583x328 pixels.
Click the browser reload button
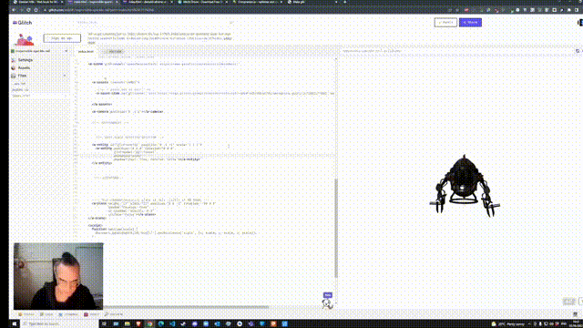(28, 10)
